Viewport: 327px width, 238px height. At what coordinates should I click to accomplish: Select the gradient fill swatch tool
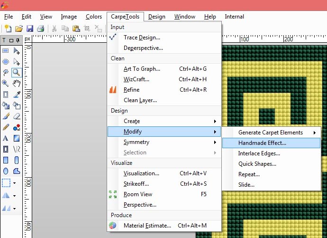coord(16,138)
